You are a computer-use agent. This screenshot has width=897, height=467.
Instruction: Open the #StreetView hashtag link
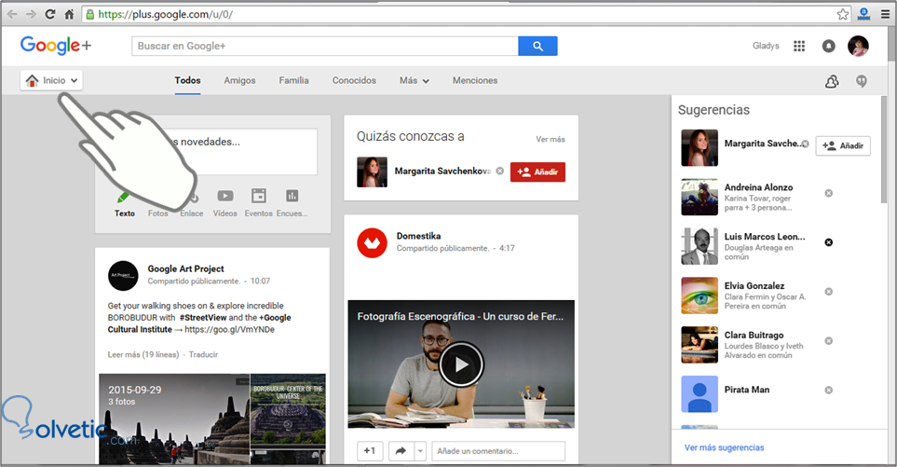[203, 318]
